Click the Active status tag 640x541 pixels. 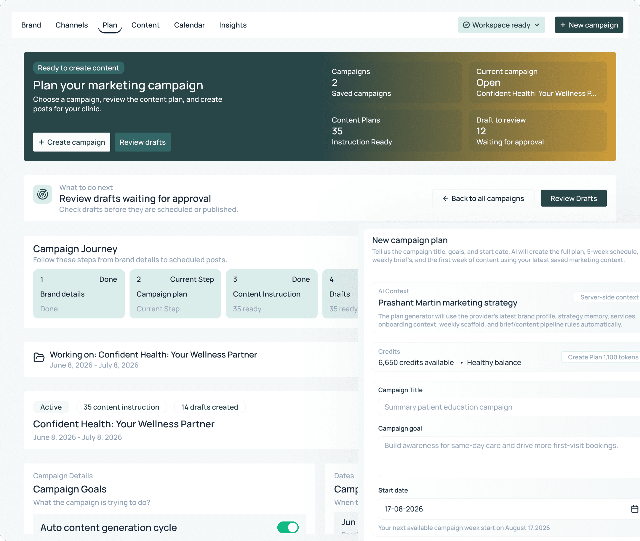coord(51,407)
